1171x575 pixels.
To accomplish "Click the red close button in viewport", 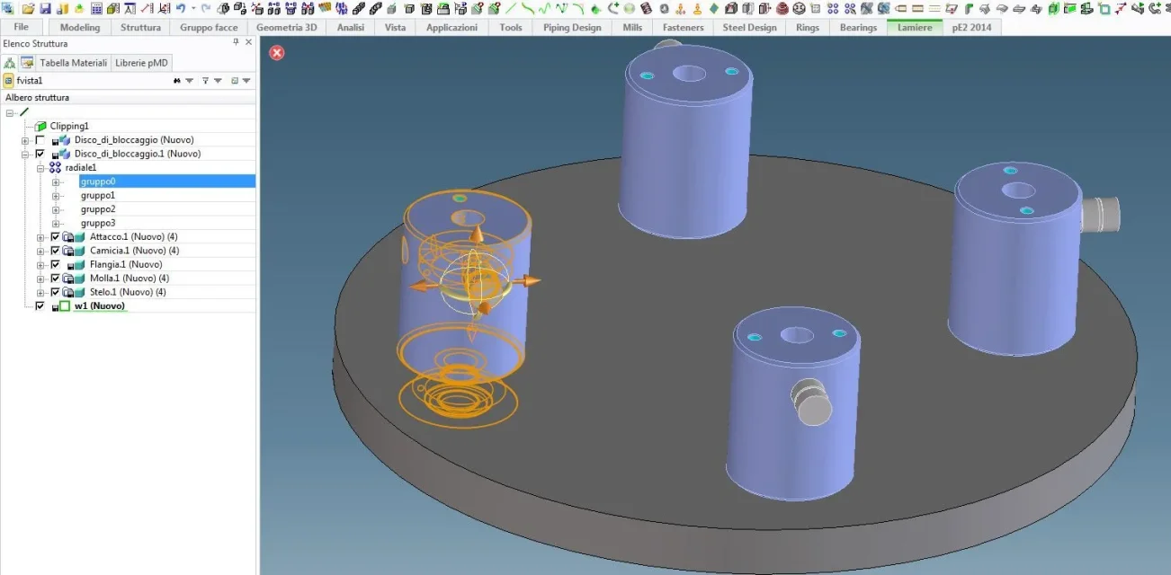I will point(277,53).
